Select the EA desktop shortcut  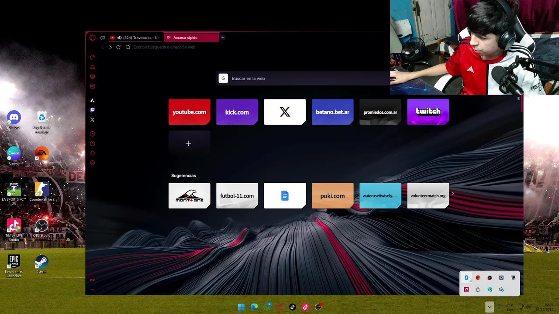[41, 156]
